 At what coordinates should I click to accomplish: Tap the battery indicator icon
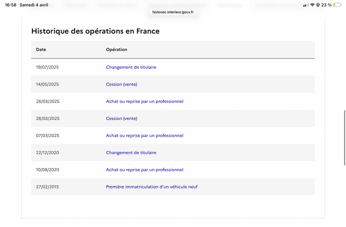pos(337,5)
